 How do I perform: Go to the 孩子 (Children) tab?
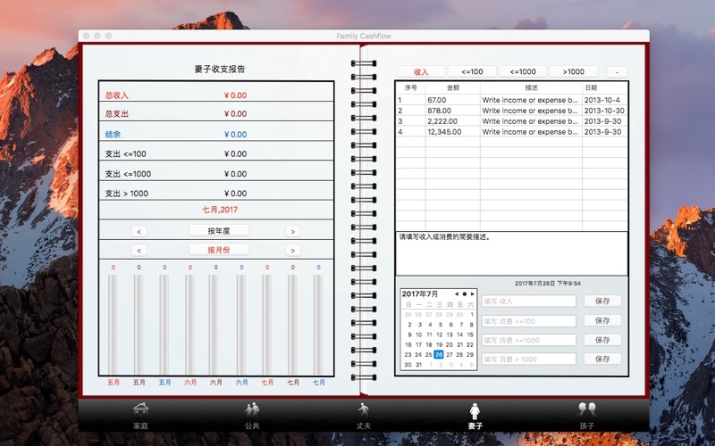(587, 414)
